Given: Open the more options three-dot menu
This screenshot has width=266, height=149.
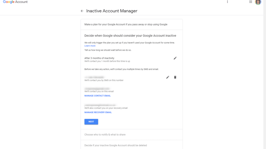Looking at the screenshot, I should 228,2.
